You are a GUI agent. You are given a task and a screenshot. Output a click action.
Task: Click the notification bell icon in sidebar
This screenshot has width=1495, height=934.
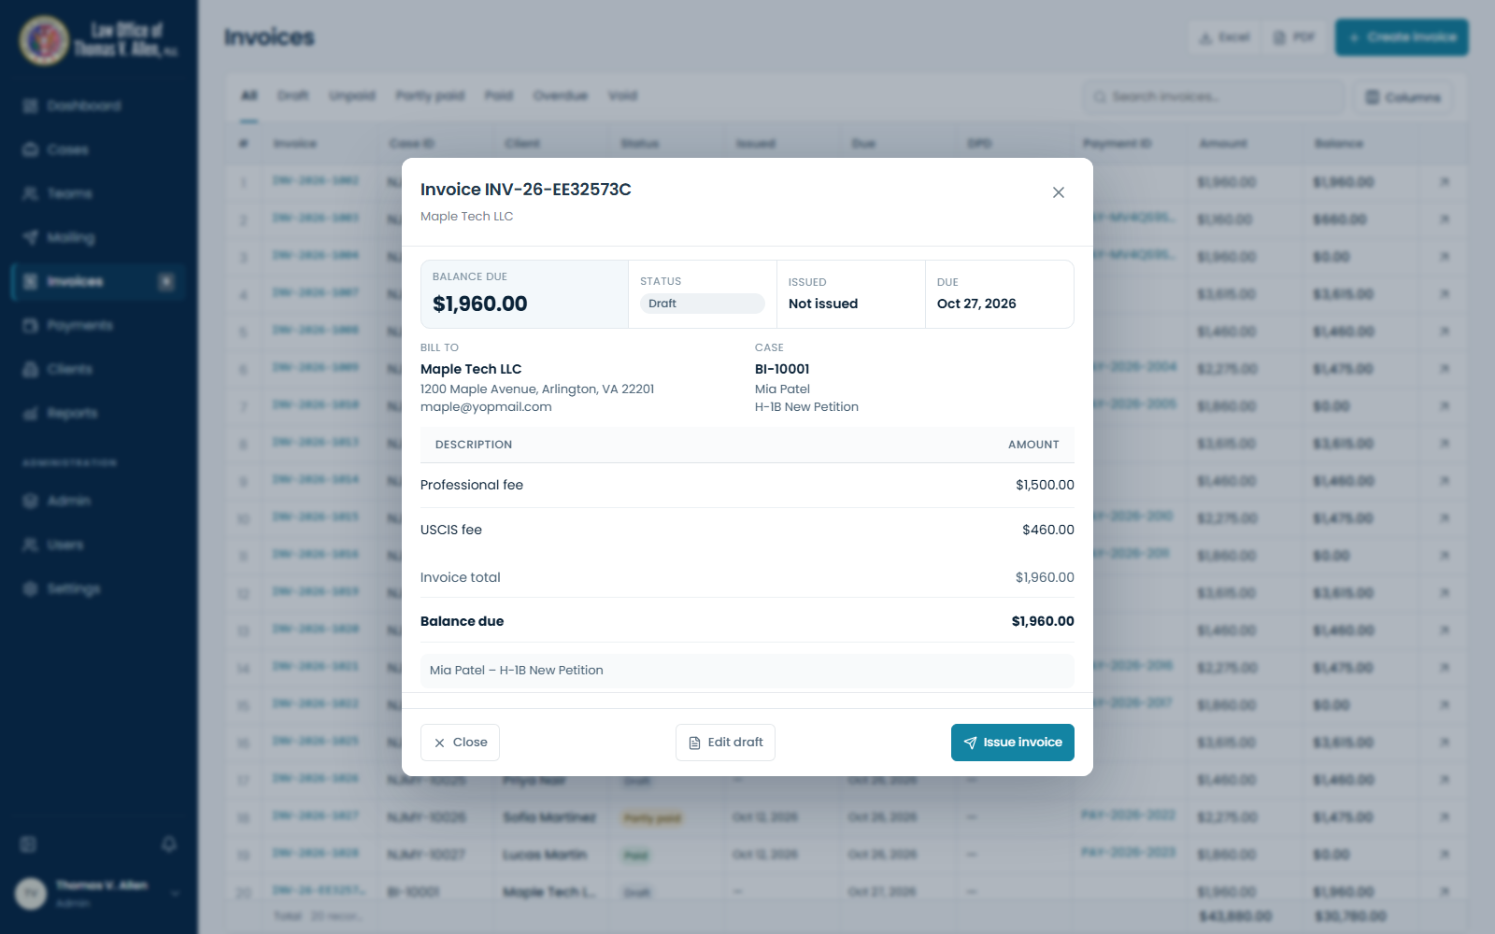(169, 844)
